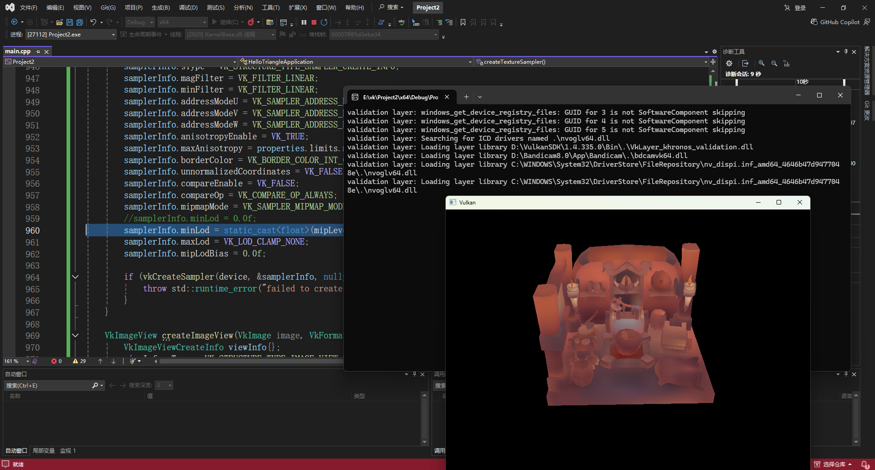This screenshot has height=470, width=875.
Task: Click the diagnostic timeline end marker handle
Action: click(x=844, y=82)
